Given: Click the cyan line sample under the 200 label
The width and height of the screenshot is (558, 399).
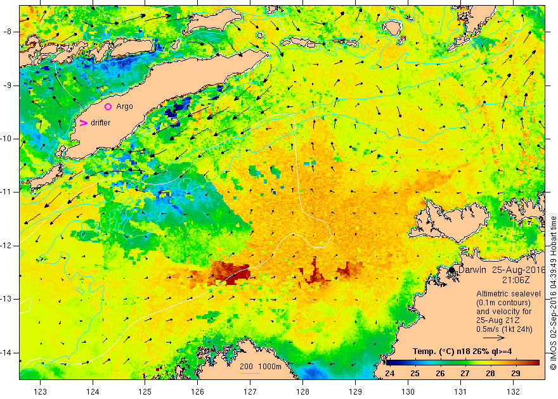Looking at the screenshot, I should click(x=250, y=373).
